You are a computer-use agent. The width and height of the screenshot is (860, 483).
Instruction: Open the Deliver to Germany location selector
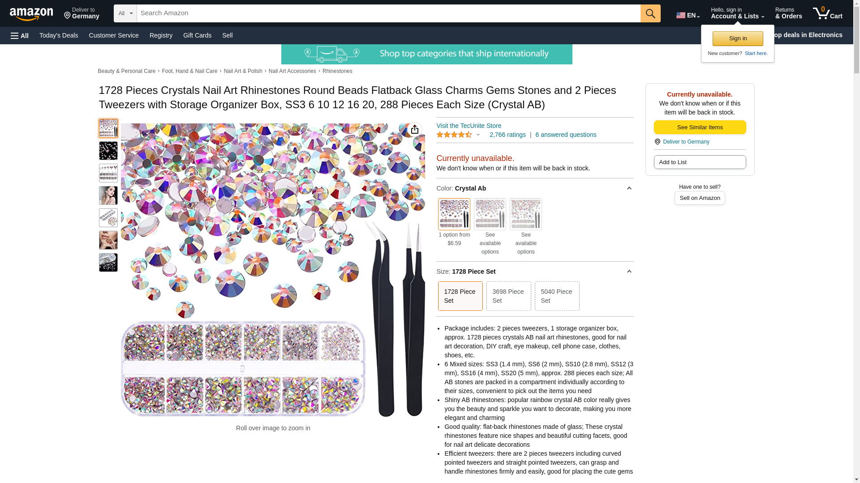82,13
